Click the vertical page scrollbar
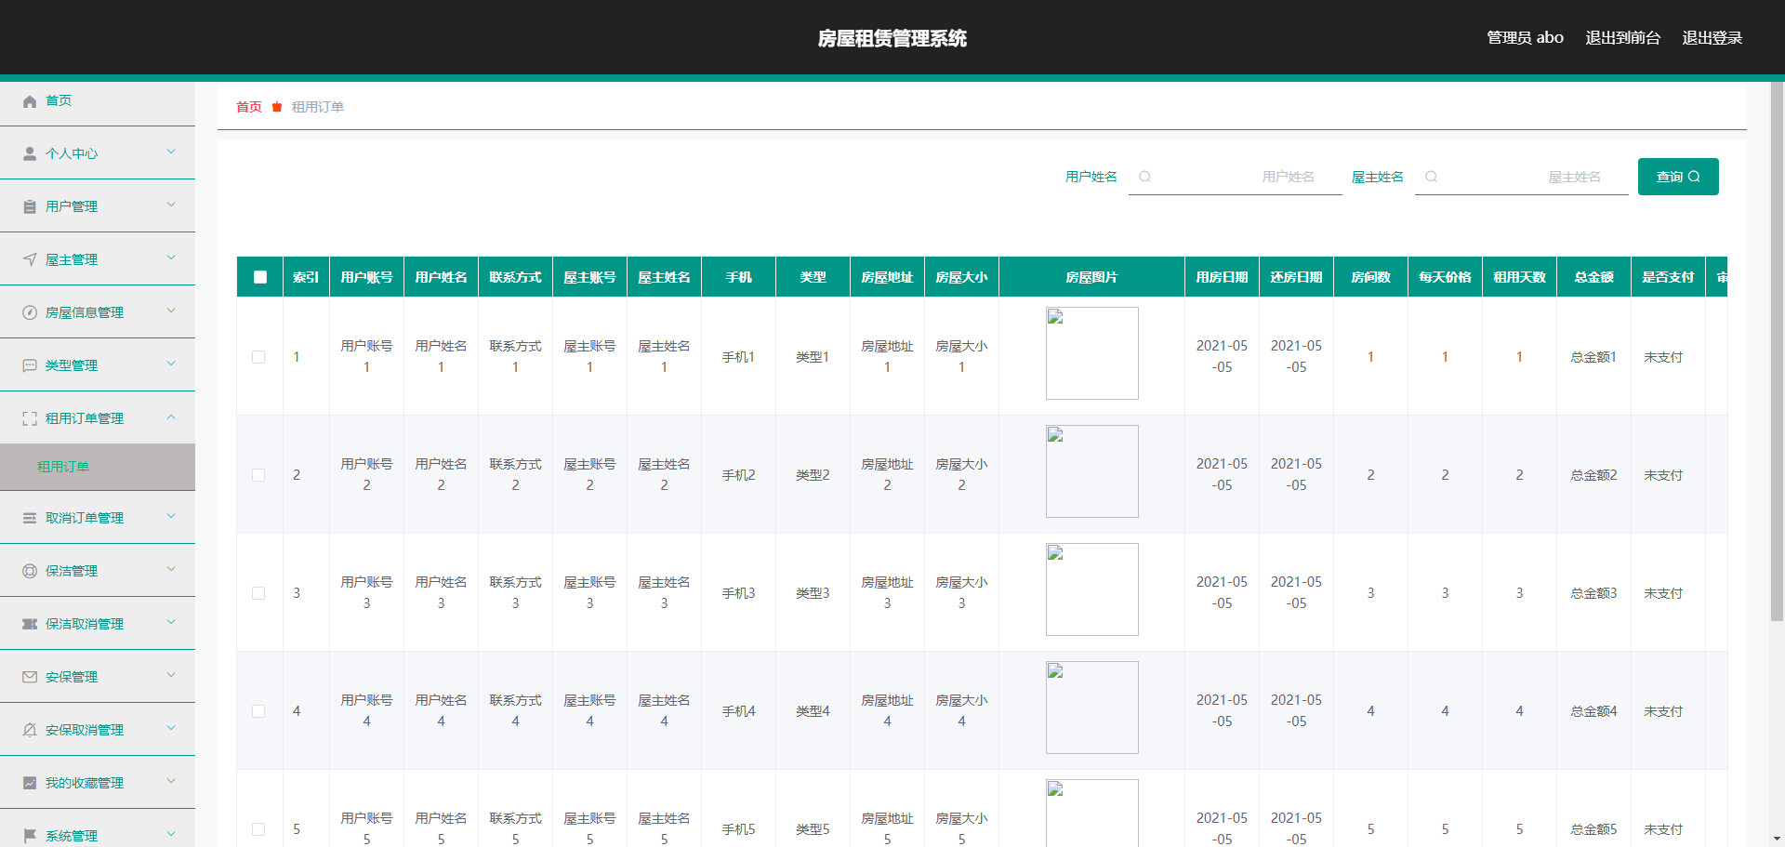This screenshot has height=847, width=1785. [x=1777, y=351]
